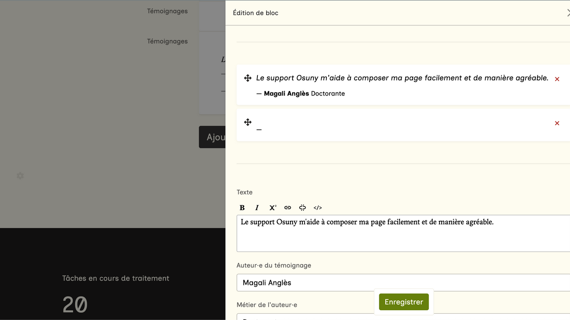Apply italic formatting in the Texte editor

[257, 208]
